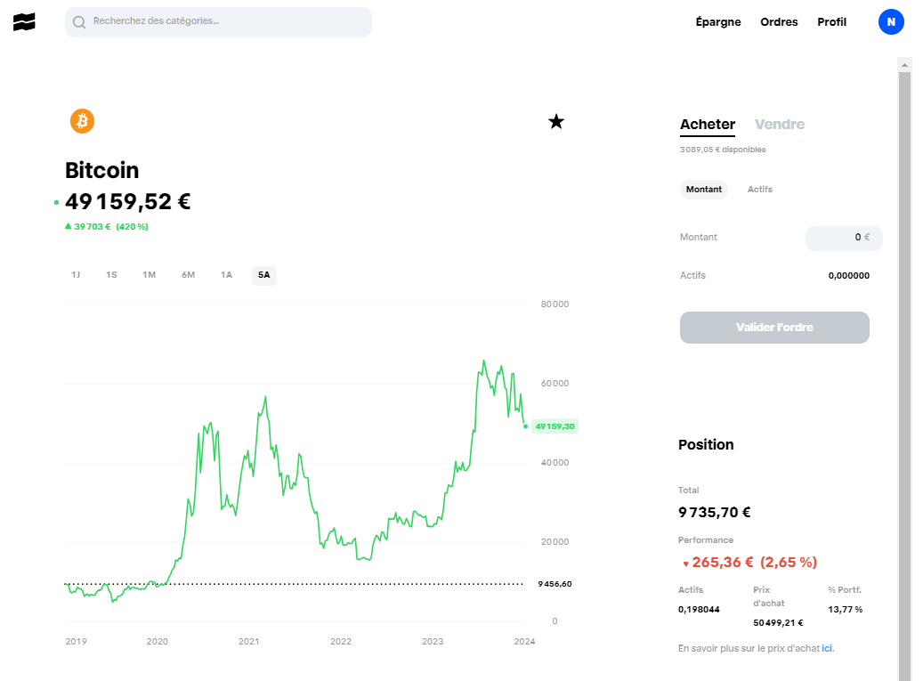Image resolution: width=923 pixels, height=681 pixels.
Task: Open the Ordres menu item
Action: pyautogui.click(x=779, y=21)
